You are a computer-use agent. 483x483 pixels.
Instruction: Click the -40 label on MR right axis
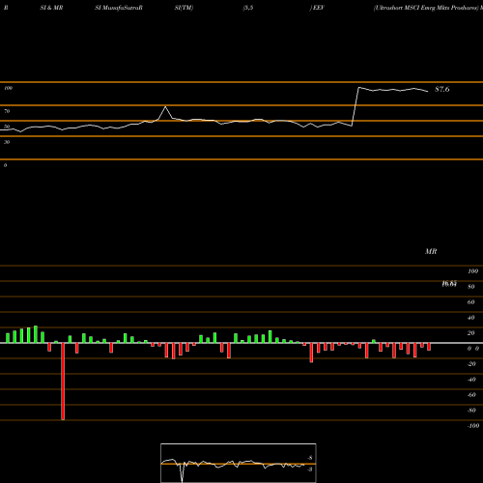point(471,380)
